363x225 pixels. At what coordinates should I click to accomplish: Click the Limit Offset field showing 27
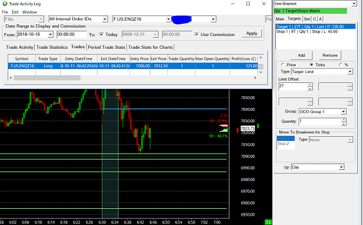pos(293,86)
